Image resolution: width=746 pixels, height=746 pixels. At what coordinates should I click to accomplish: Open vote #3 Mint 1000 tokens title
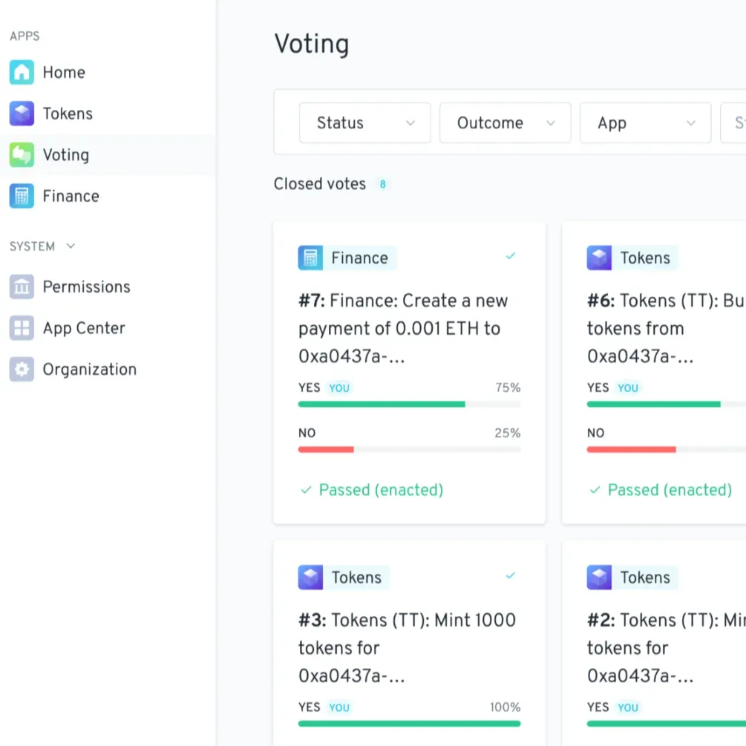(x=407, y=647)
